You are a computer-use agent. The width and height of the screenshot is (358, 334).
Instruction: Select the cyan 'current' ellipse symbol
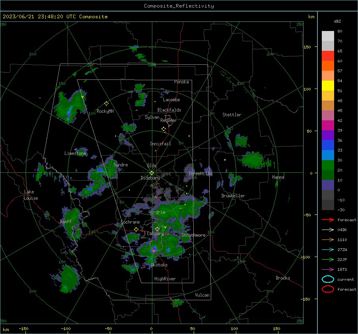pos(328,279)
